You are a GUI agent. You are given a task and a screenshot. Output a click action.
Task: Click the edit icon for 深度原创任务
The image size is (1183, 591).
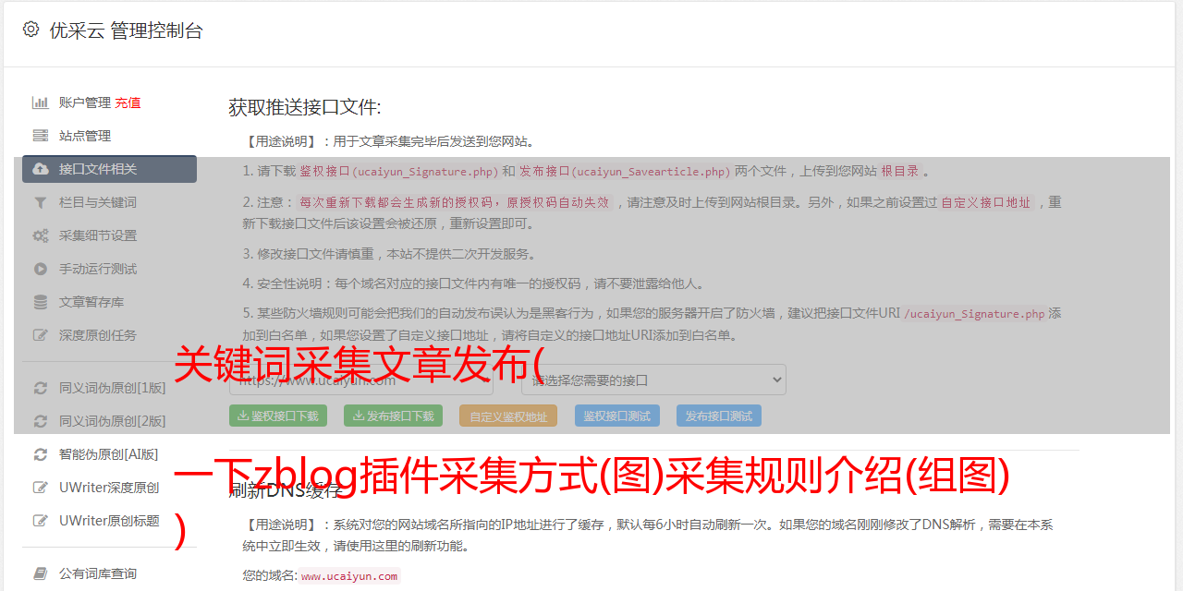(41, 335)
